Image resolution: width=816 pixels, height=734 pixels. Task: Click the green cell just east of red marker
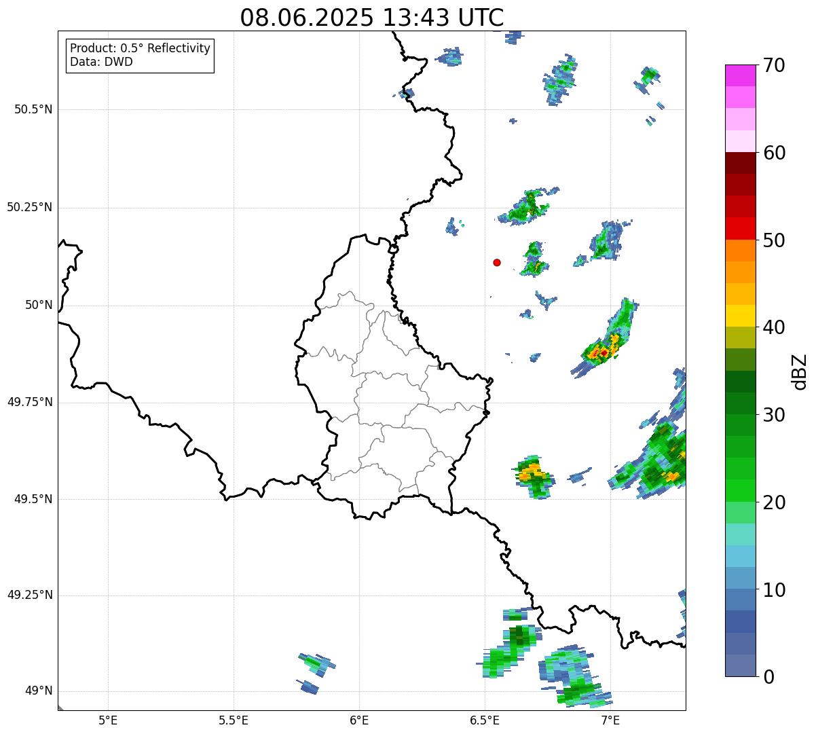point(534,259)
